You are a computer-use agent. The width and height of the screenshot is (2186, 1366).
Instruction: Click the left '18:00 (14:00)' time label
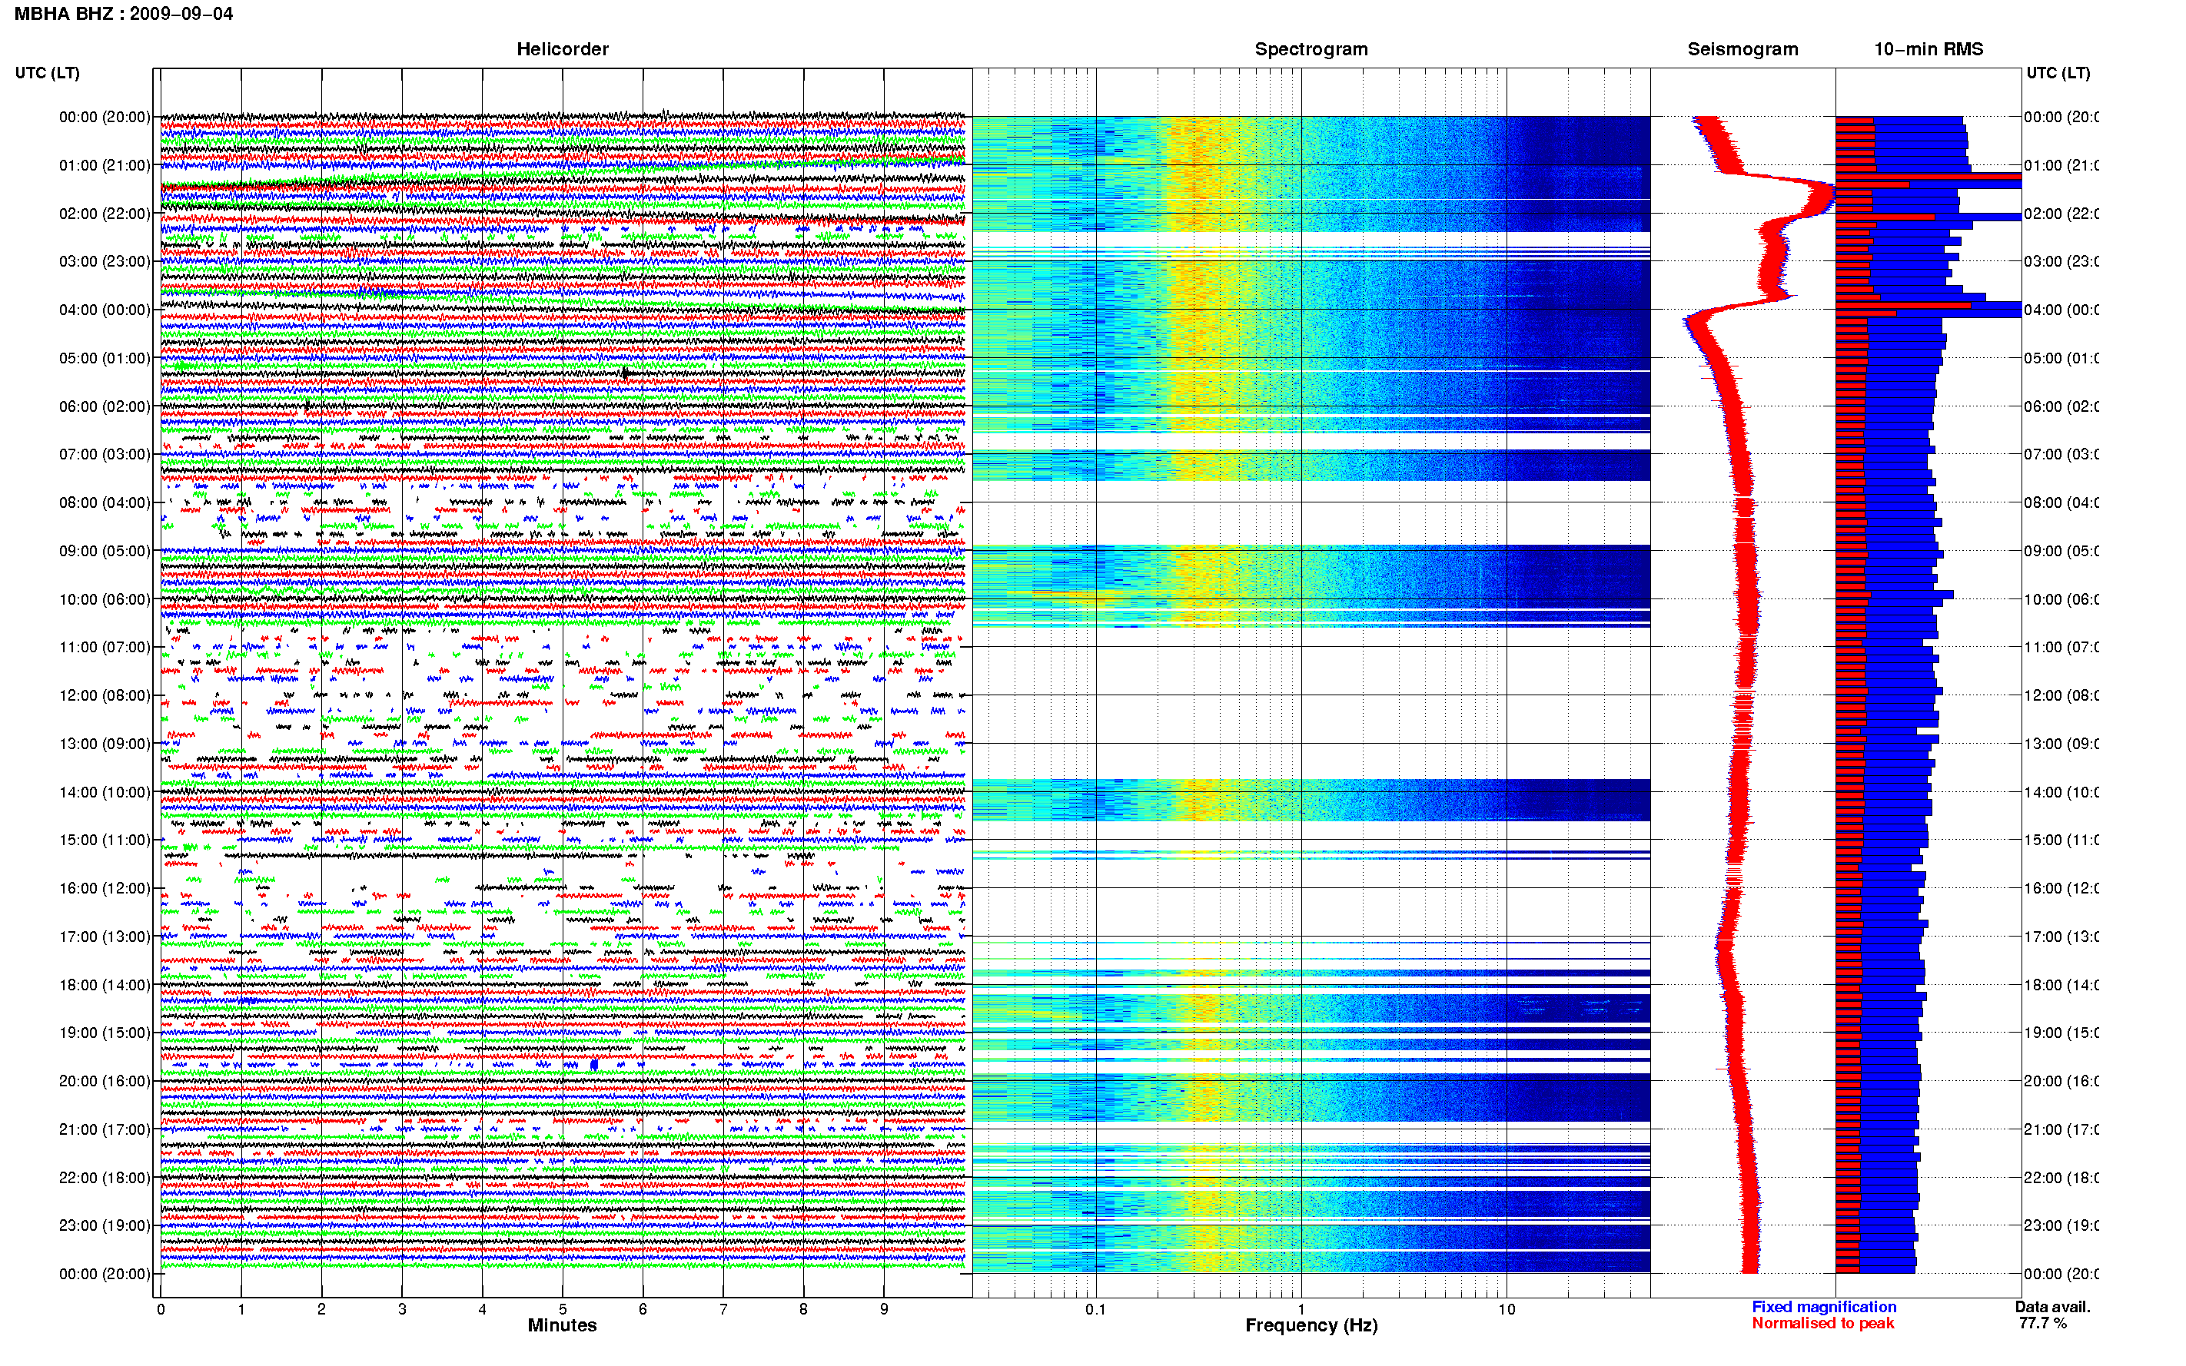coord(104,985)
